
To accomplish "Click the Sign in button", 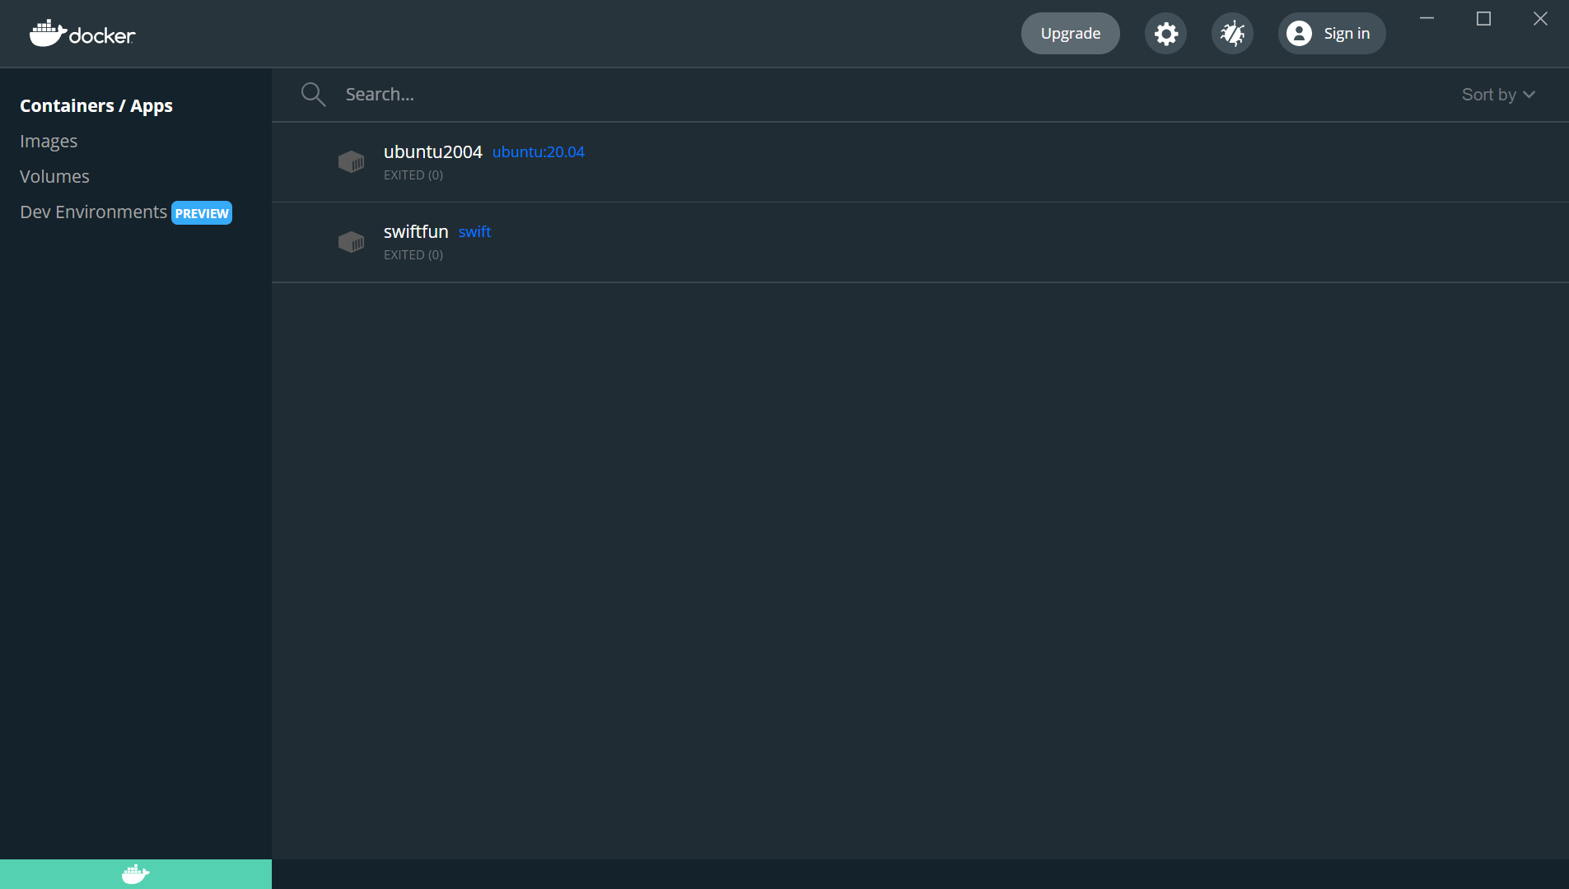I will (1332, 34).
